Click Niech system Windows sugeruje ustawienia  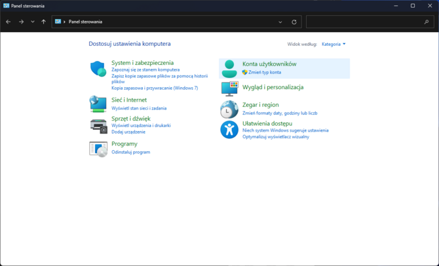pos(285,130)
